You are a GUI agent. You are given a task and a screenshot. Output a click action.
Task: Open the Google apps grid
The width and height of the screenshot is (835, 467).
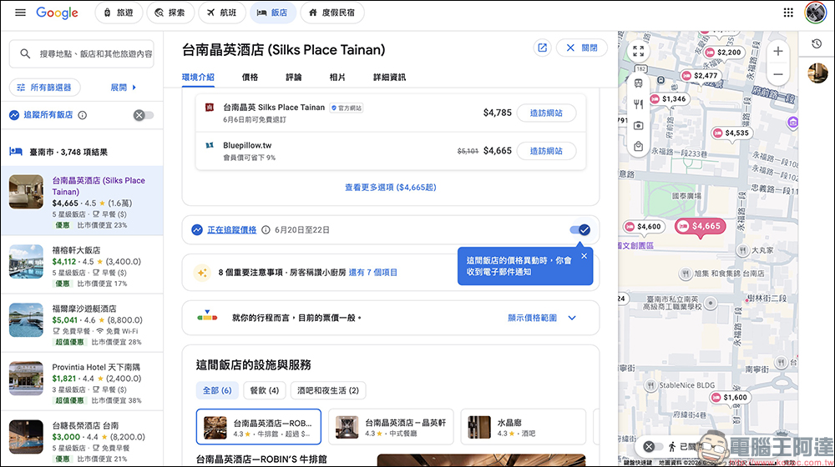[788, 13]
